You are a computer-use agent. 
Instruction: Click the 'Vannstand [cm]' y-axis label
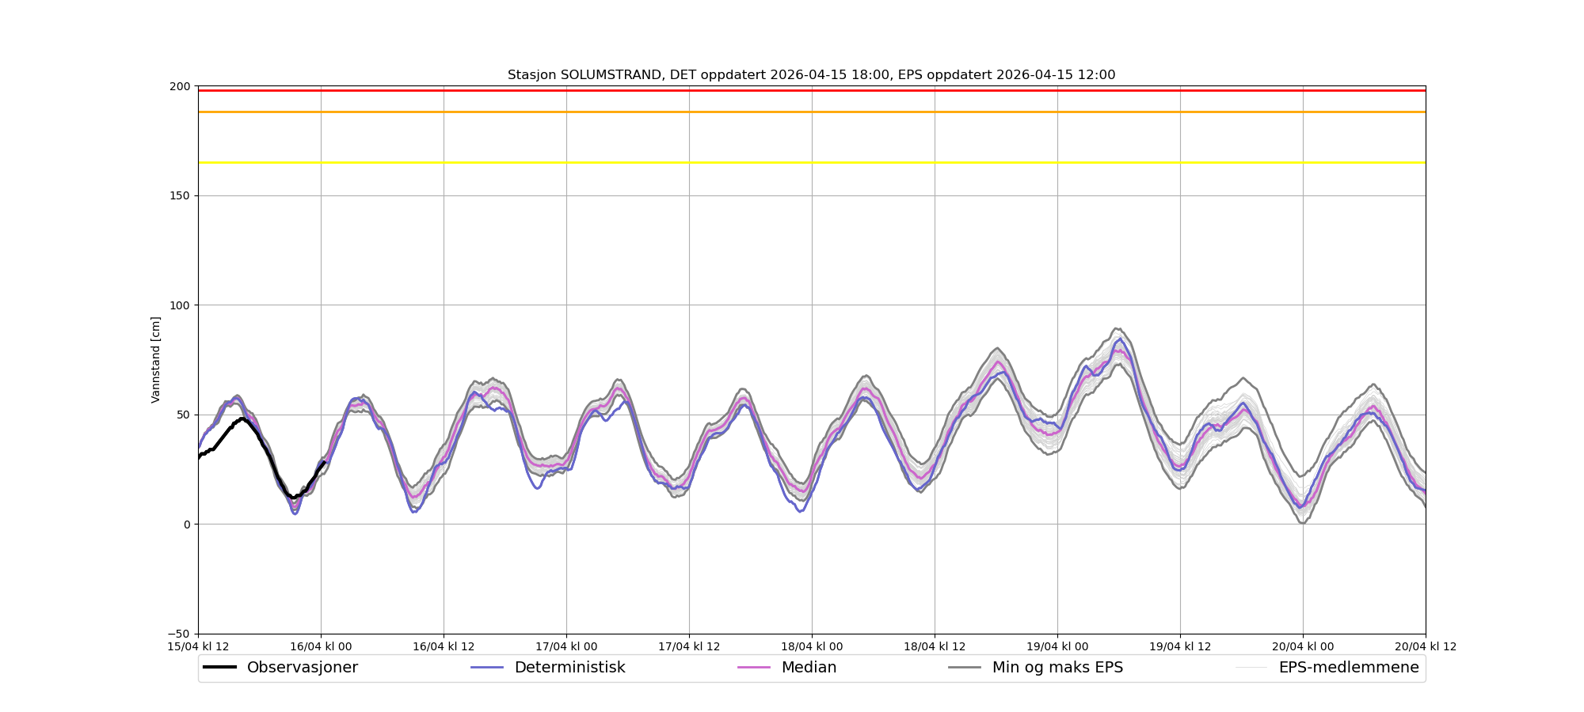(156, 360)
